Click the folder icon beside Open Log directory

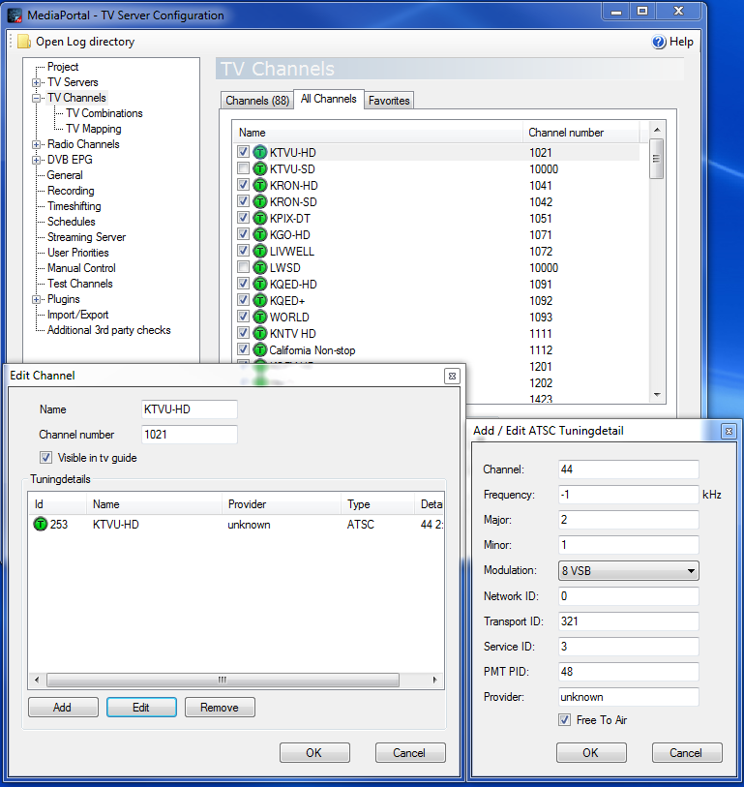23,42
